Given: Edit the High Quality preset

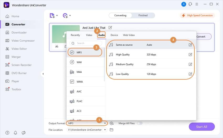Looking at the screenshot, I should pos(190,54).
